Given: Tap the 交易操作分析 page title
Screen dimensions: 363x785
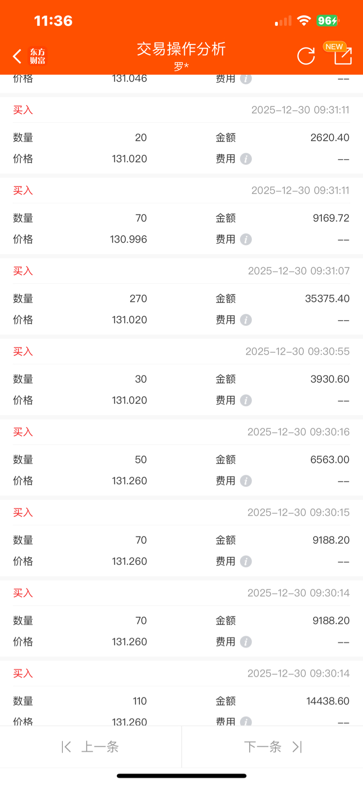Looking at the screenshot, I should (181, 49).
